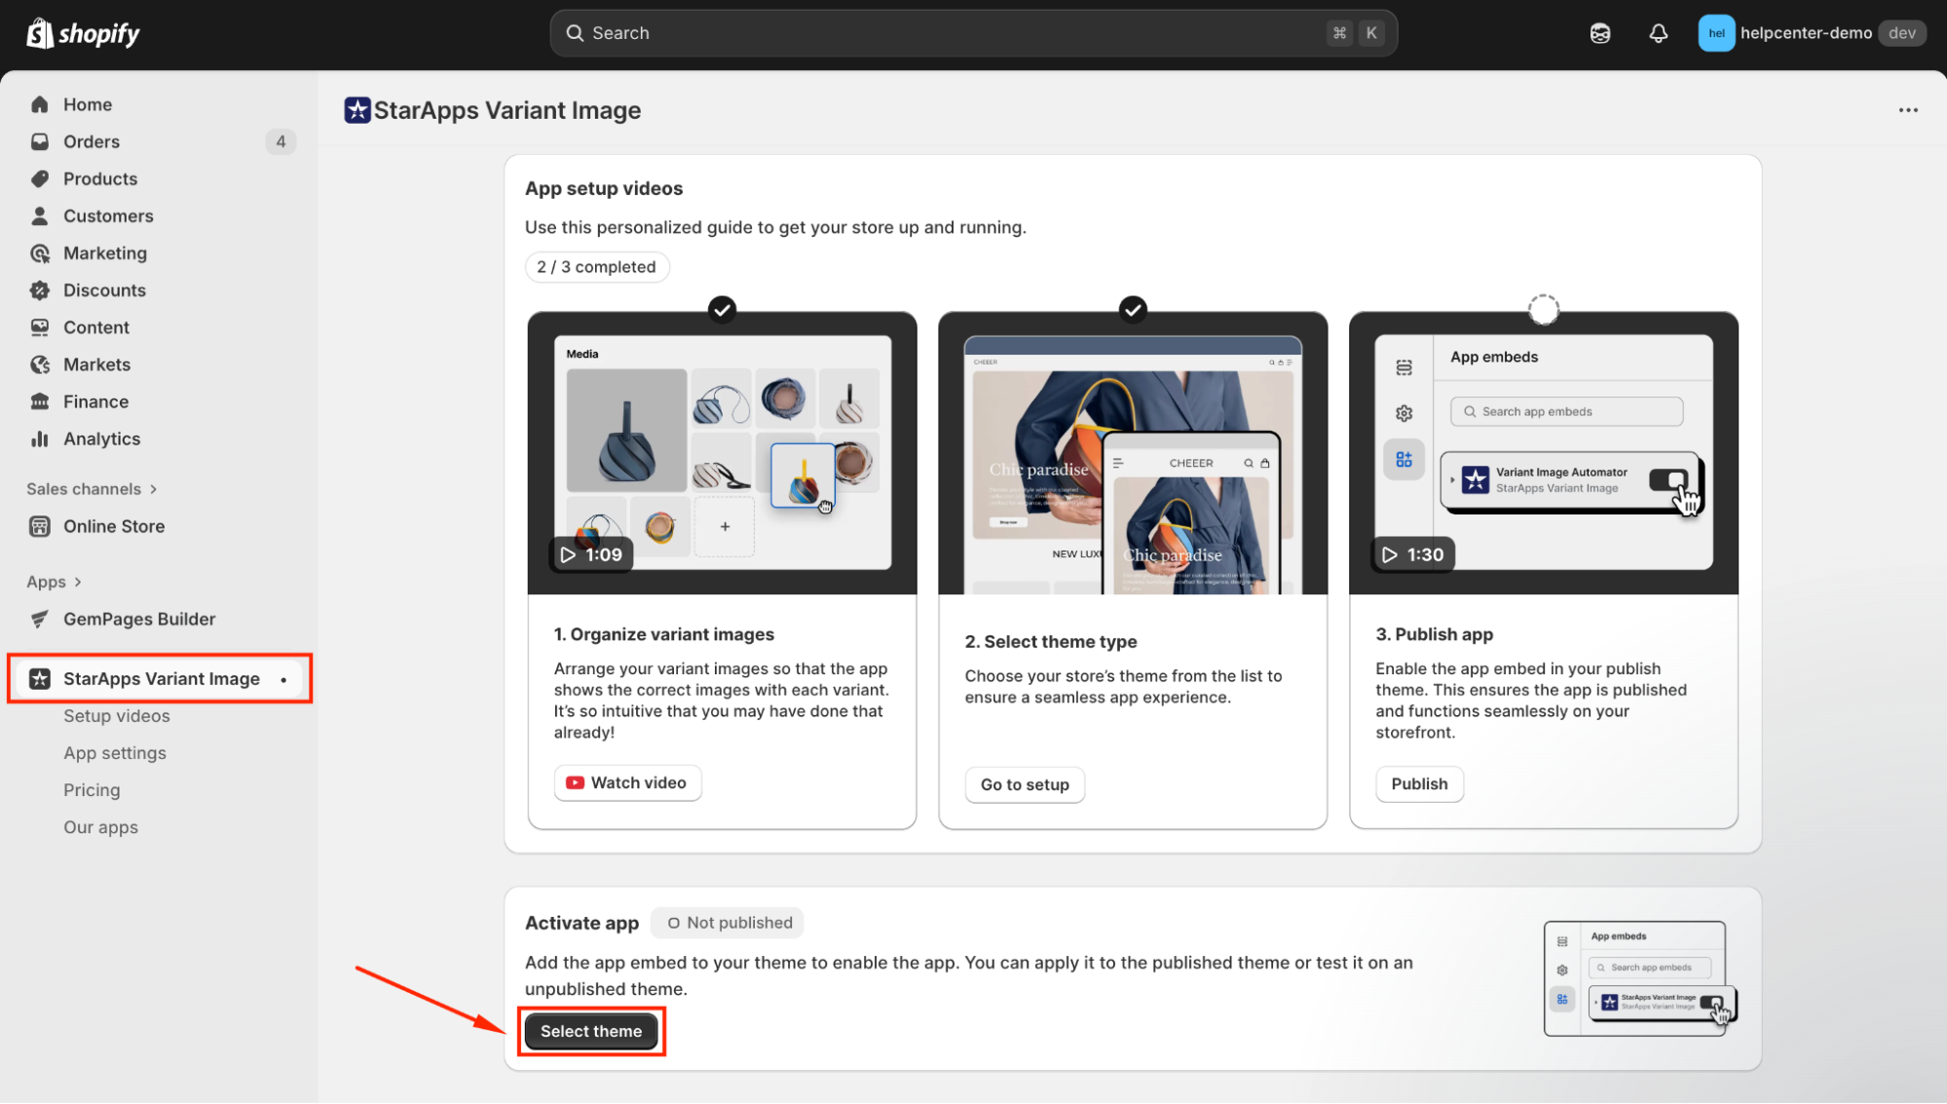Open the Analytics section
The image size is (1947, 1104).
(101, 438)
